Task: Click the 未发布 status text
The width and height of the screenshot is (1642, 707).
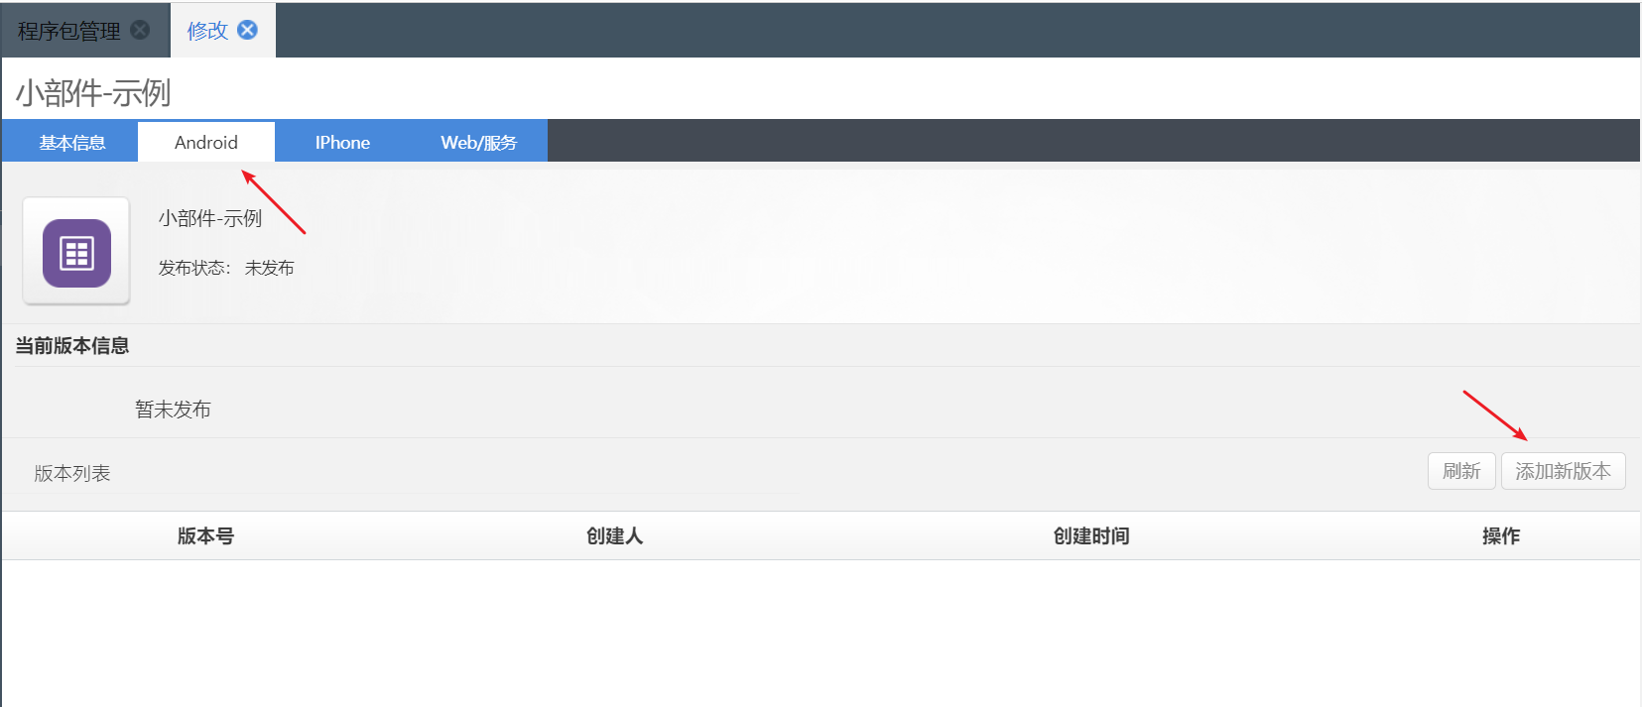Action: pos(269,268)
